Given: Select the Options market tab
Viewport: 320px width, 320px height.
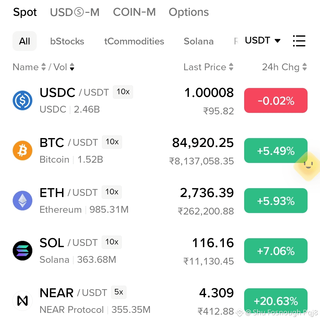Looking at the screenshot, I should (188, 12).
